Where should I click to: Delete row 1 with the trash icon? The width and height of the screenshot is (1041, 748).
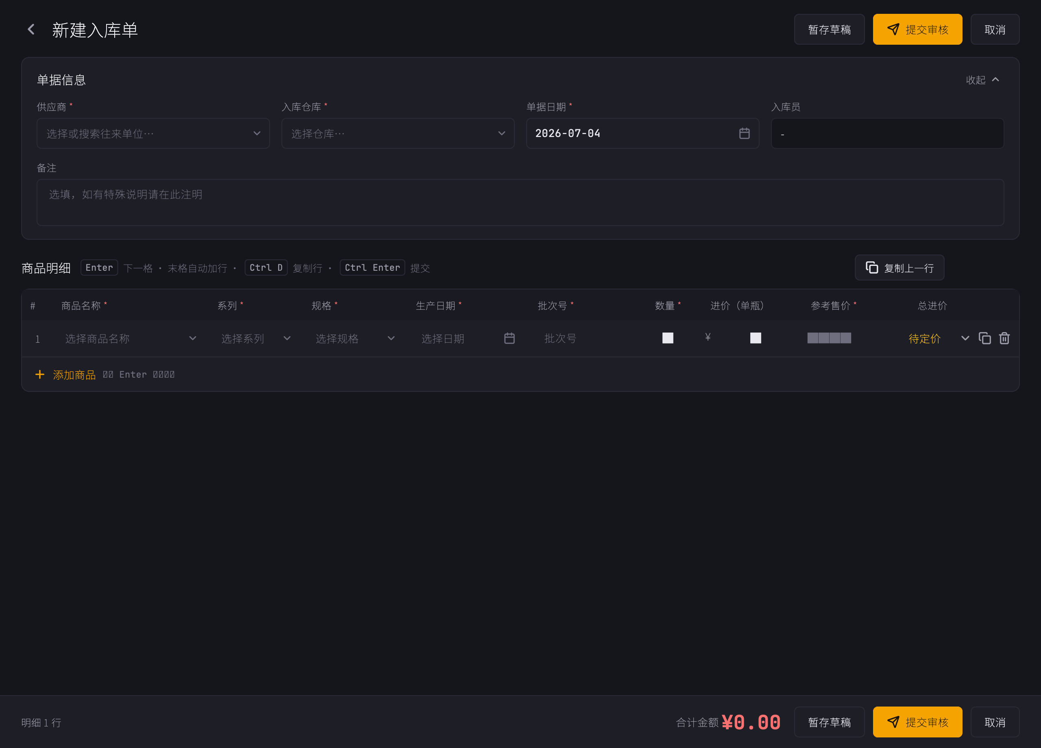coord(1004,338)
